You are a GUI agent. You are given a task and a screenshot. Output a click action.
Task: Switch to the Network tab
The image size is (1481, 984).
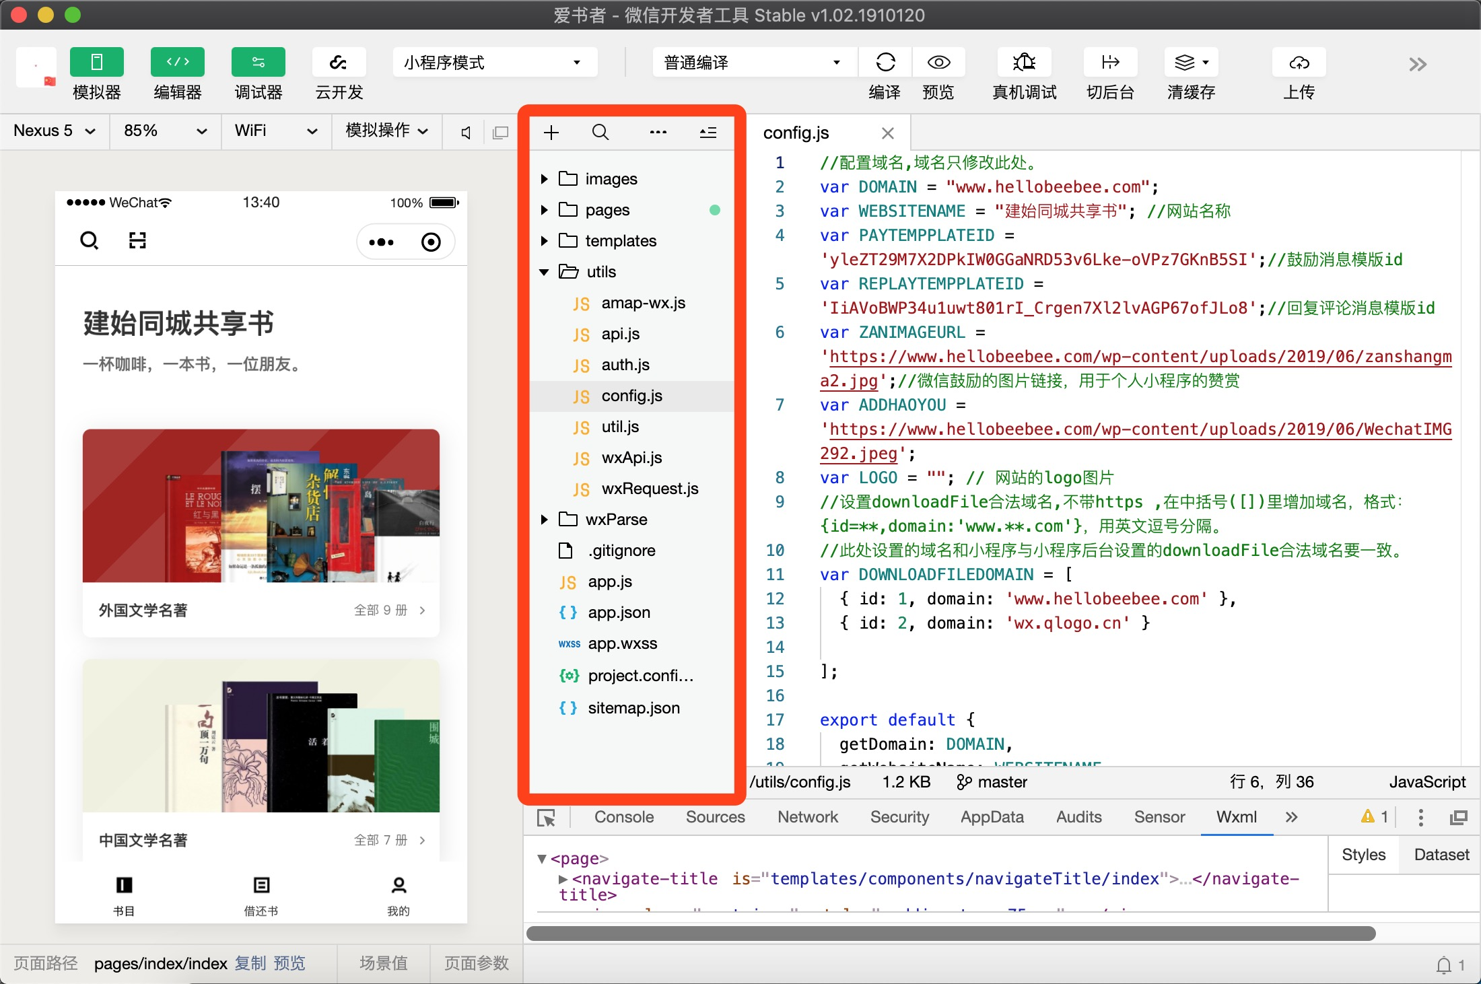tap(807, 817)
